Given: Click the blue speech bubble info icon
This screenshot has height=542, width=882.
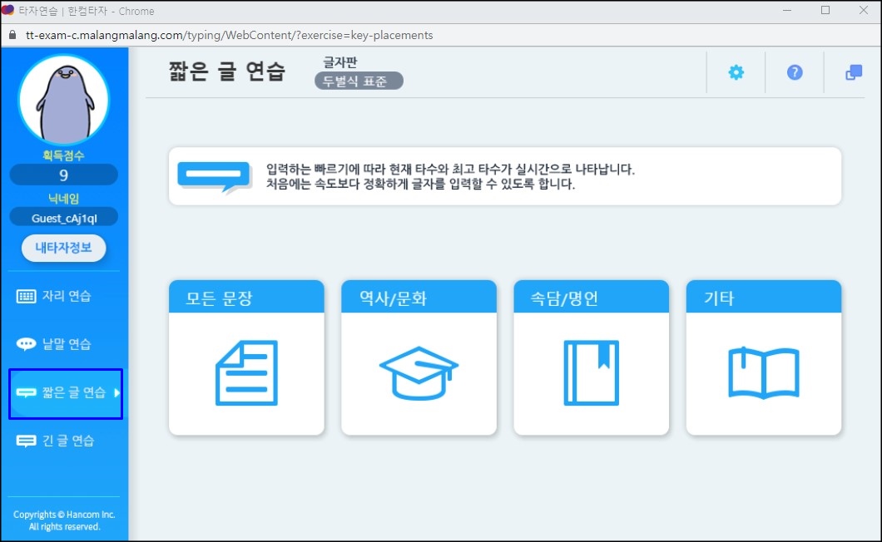Looking at the screenshot, I should [x=214, y=176].
